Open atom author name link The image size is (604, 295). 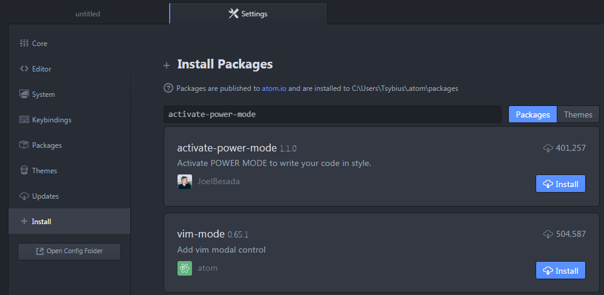208,268
